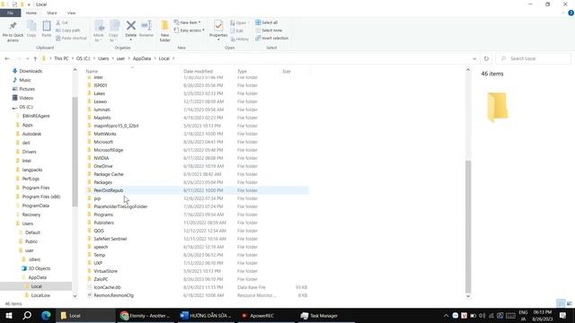Screen dimensions: 575x323
Task: Select the Microsoft folder row
Action: point(197,142)
